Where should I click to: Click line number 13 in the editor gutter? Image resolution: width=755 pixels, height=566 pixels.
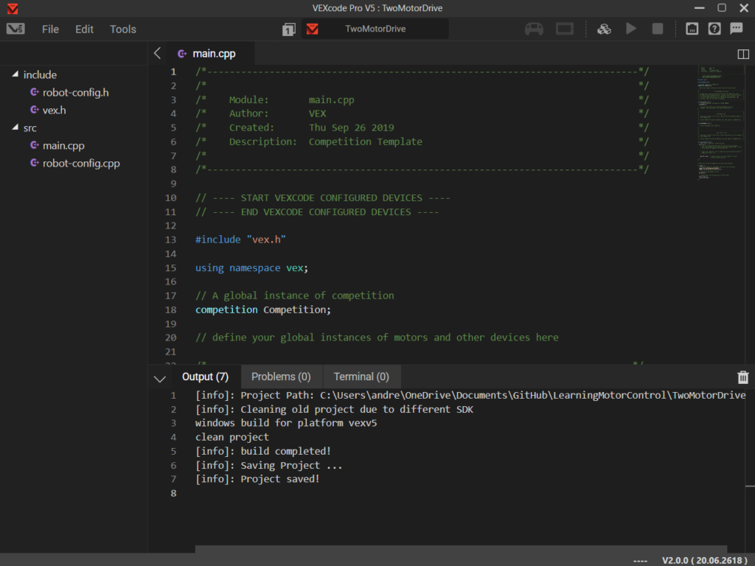click(x=170, y=240)
